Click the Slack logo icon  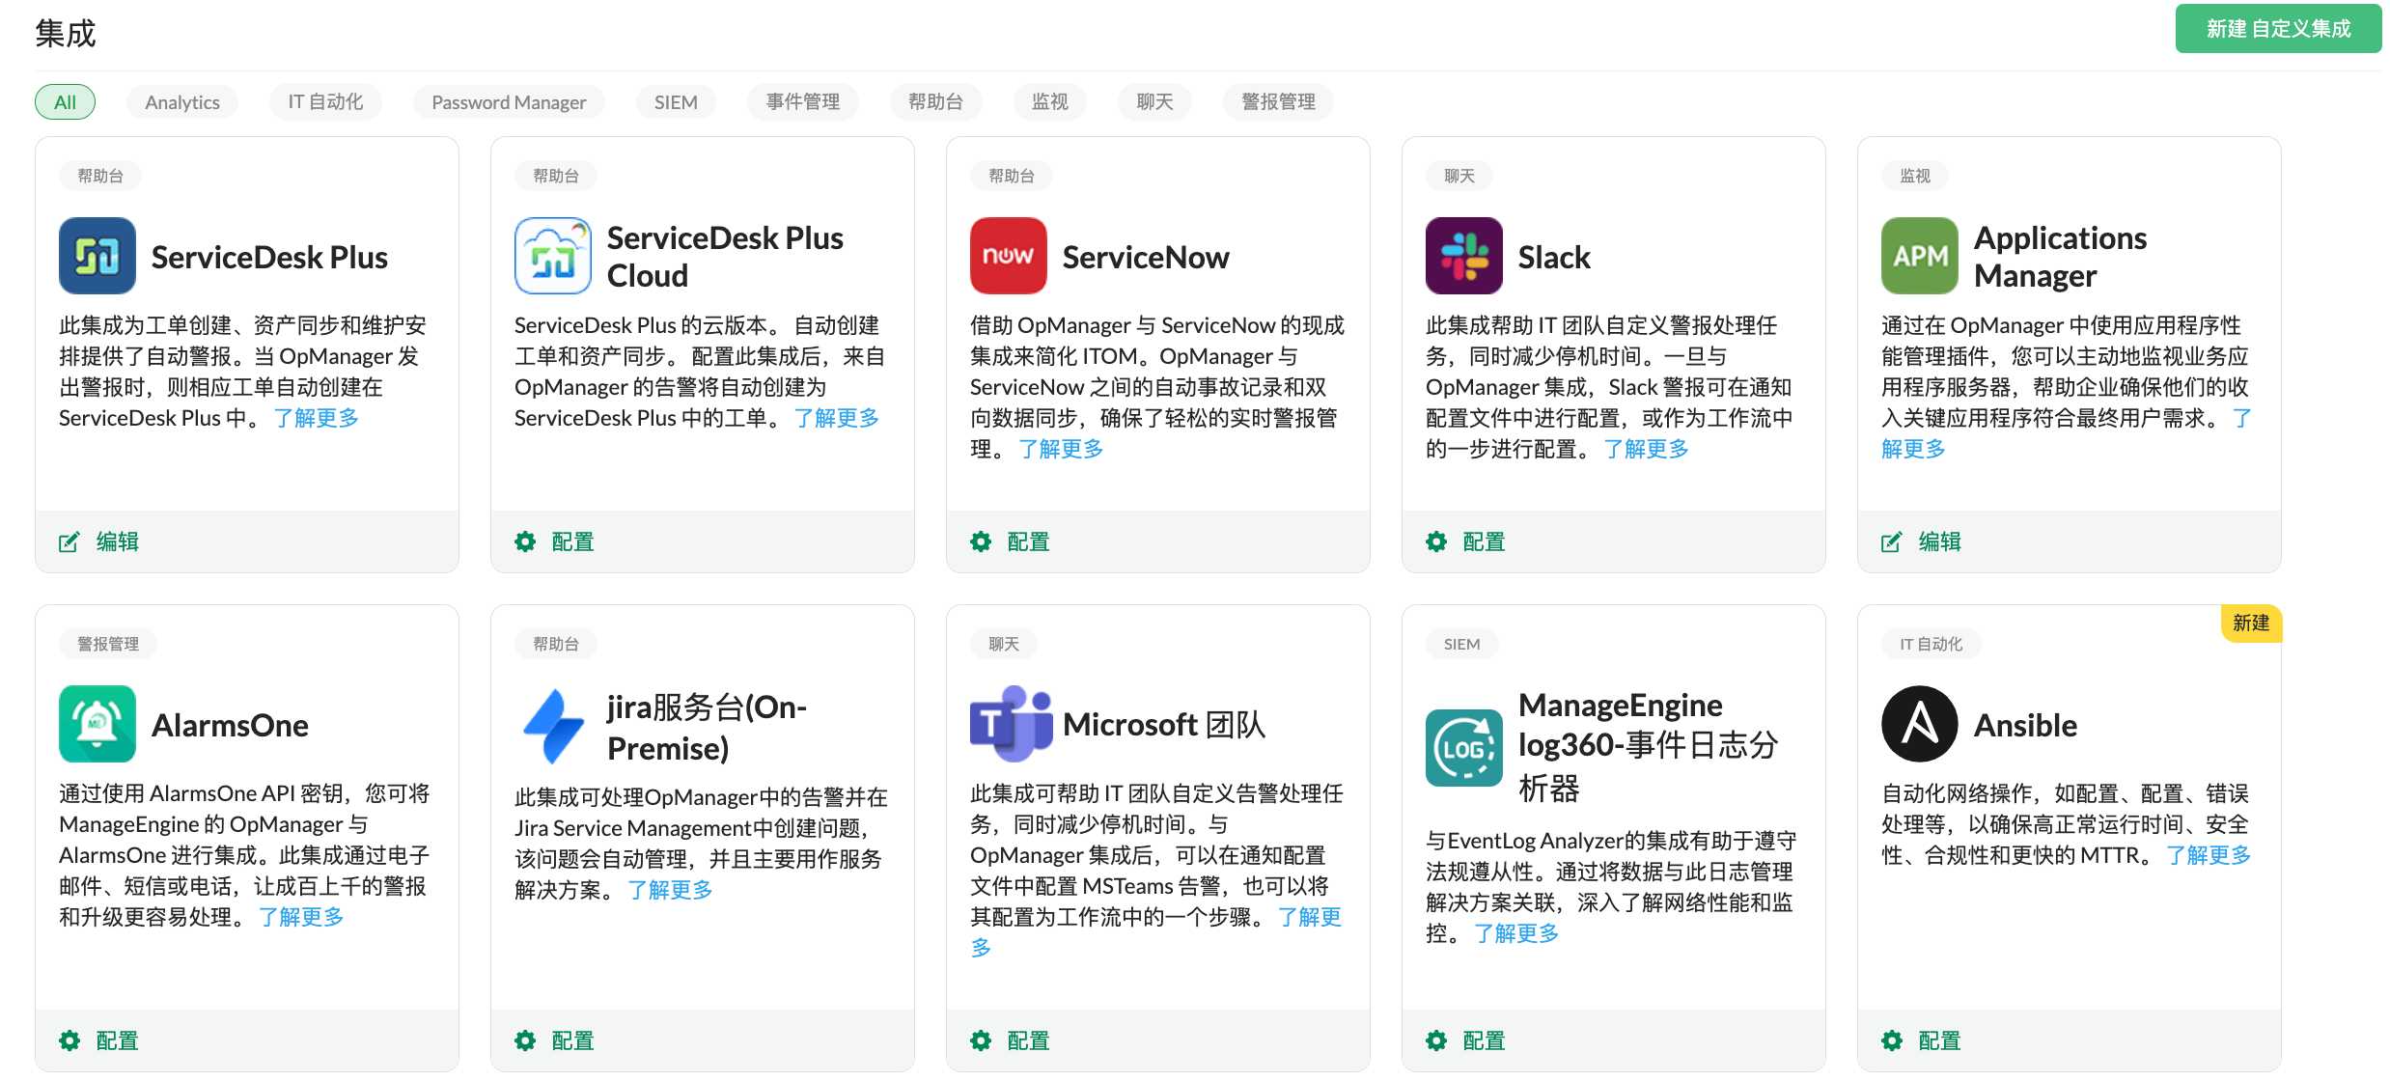tap(1463, 255)
